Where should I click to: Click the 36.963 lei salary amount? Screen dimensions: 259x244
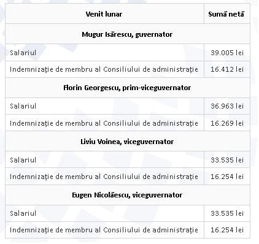(227, 106)
